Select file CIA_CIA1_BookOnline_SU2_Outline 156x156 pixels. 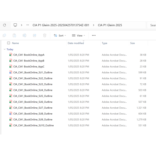coord(33,78)
